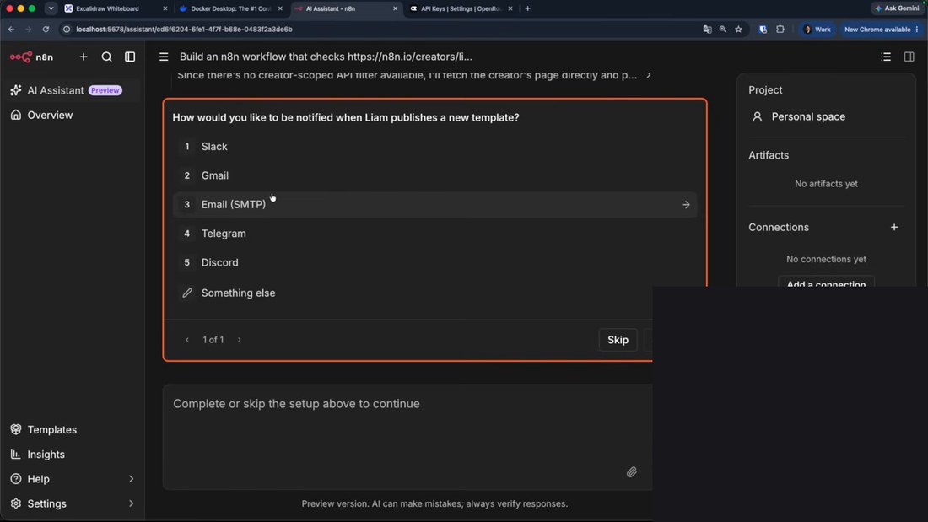Open a new browser tab
Image resolution: width=928 pixels, height=522 pixels.
(x=527, y=9)
